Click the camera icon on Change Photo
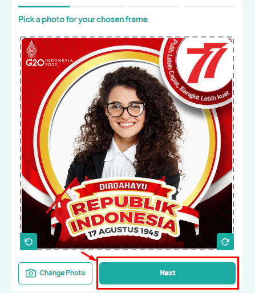 click(31, 273)
